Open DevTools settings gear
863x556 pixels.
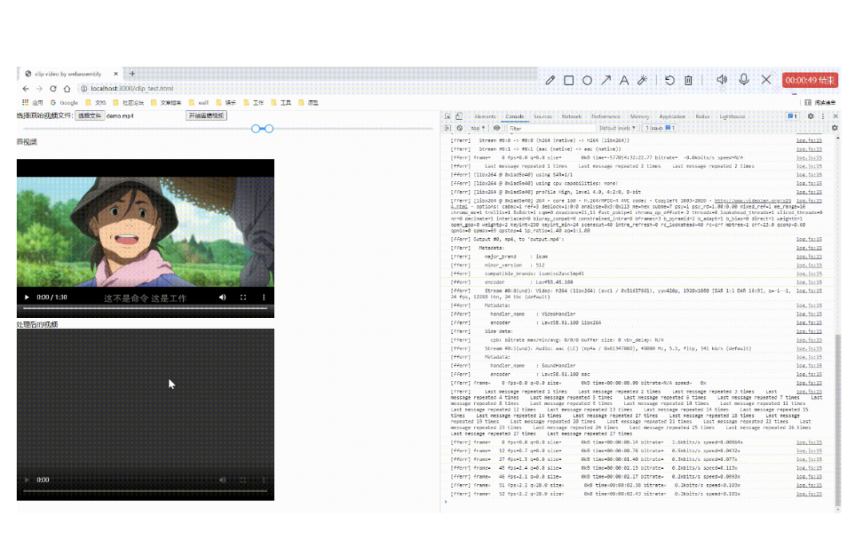pos(810,117)
